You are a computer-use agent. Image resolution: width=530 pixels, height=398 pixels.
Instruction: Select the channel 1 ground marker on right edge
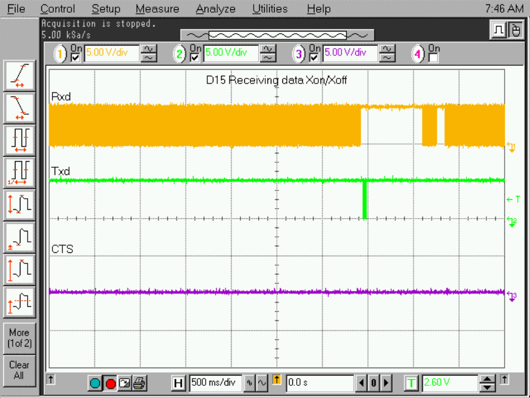[511, 147]
